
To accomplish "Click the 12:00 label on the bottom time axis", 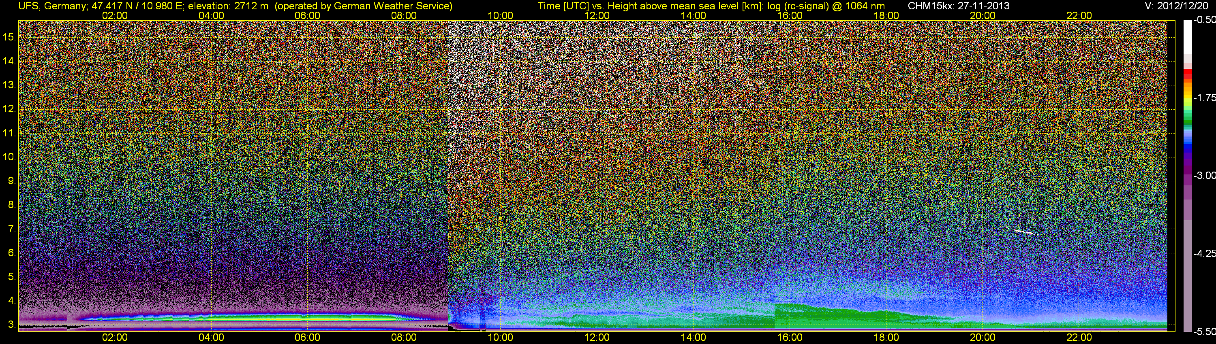I will tap(597, 338).
